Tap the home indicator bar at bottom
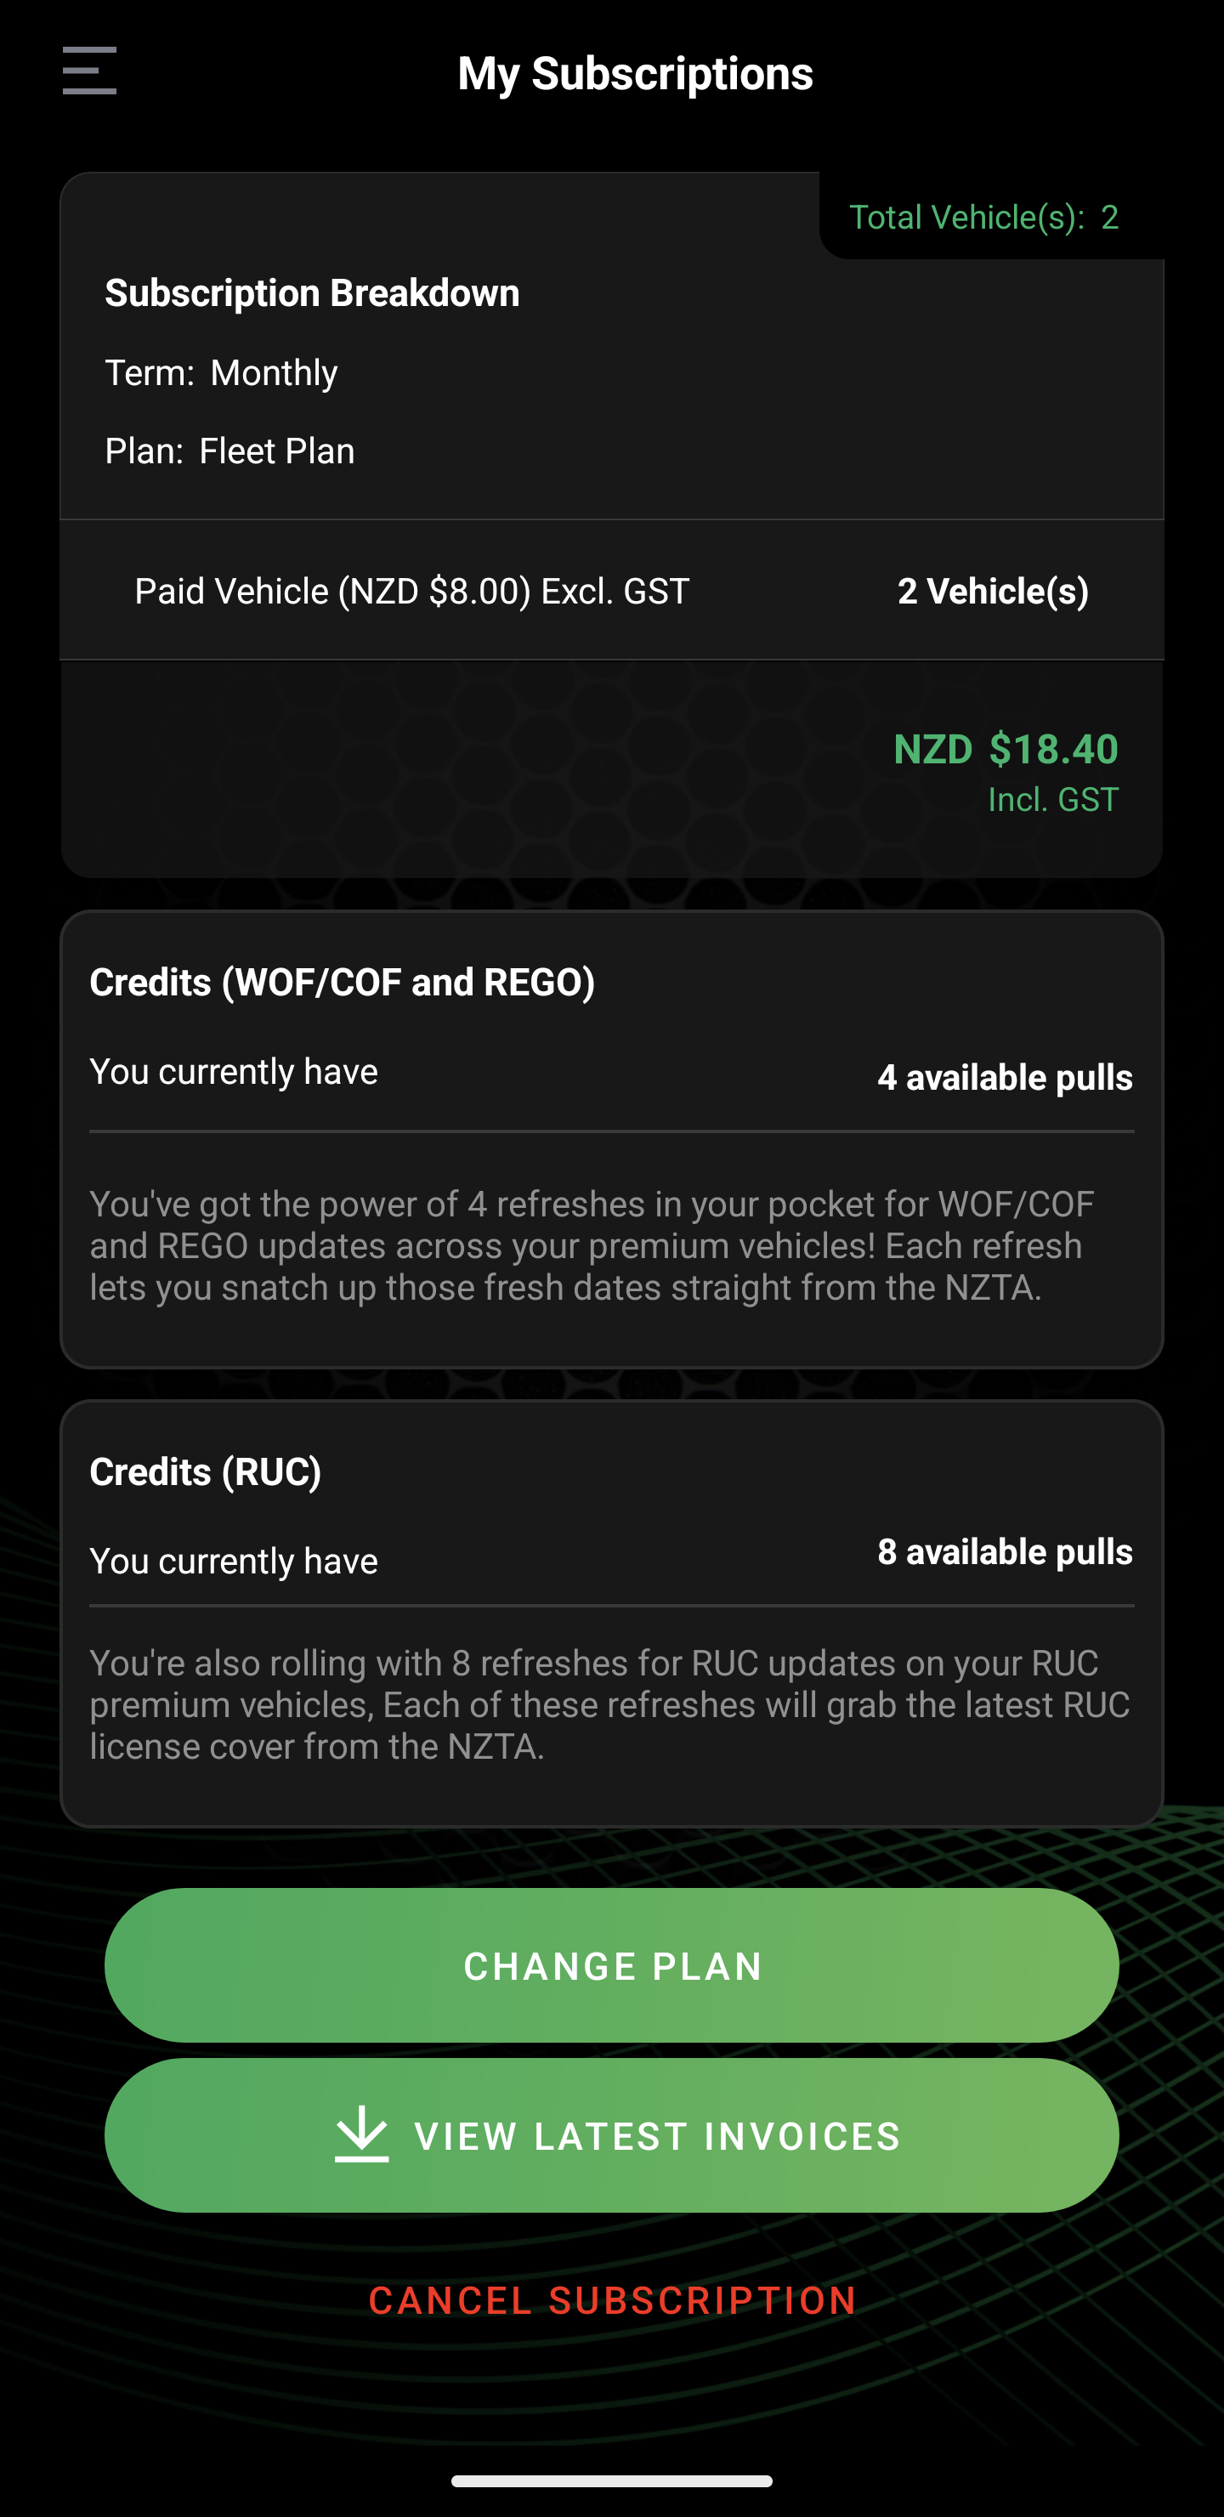The image size is (1224, 2517). (x=611, y=2482)
